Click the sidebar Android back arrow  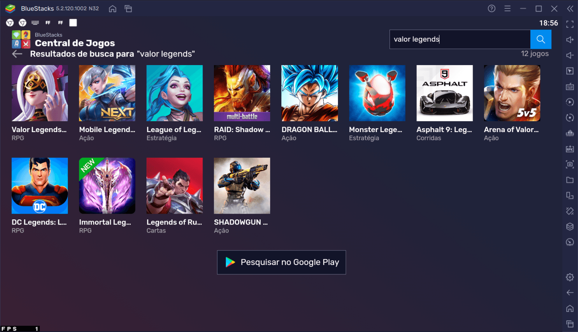[570, 293]
